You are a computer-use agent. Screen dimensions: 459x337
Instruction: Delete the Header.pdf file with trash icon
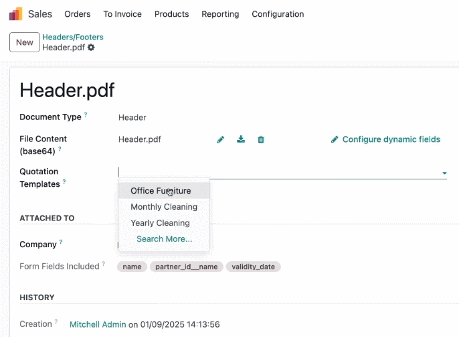coord(261,139)
